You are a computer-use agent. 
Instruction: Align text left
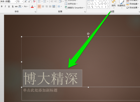tap(39, 6)
